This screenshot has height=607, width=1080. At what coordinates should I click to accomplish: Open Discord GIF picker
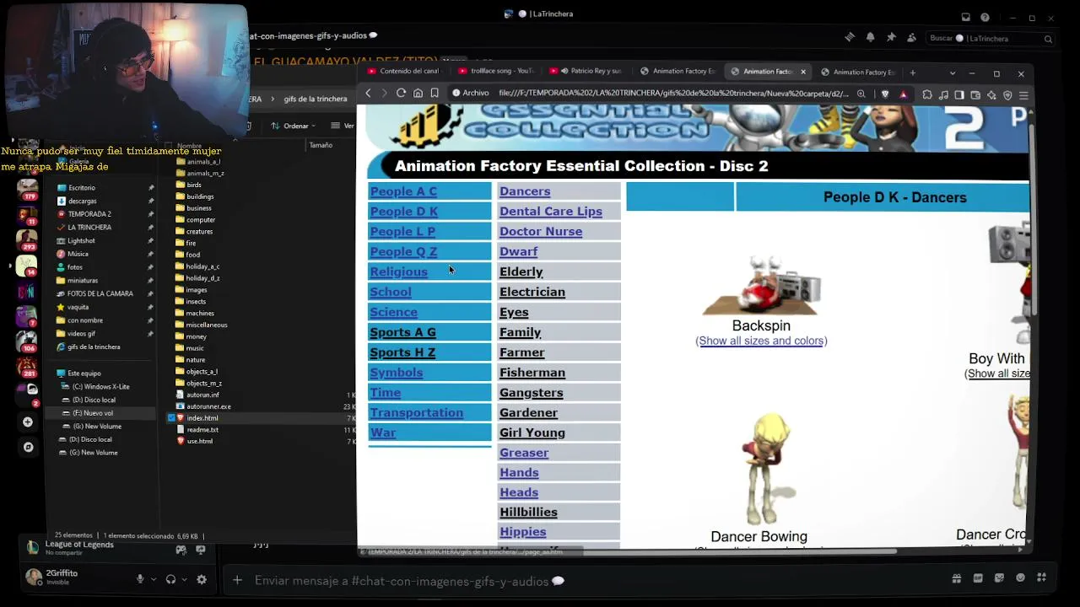(978, 578)
